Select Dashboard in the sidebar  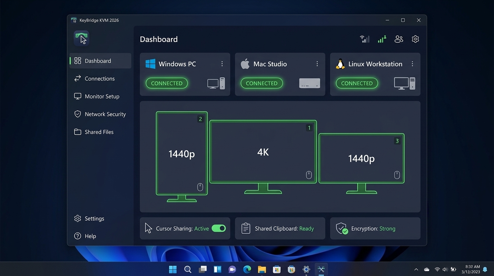[x=101, y=61]
